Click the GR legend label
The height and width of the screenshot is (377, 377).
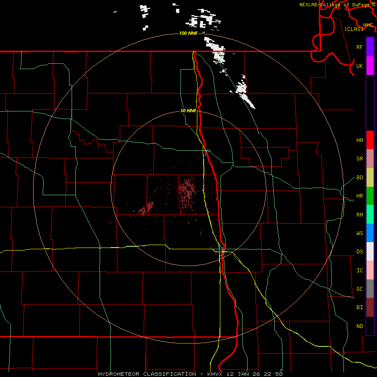click(359, 159)
